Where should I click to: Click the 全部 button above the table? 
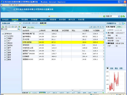coord(91,27)
